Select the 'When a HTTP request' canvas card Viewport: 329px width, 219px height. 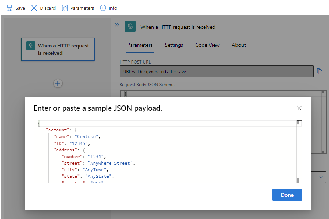pos(63,49)
